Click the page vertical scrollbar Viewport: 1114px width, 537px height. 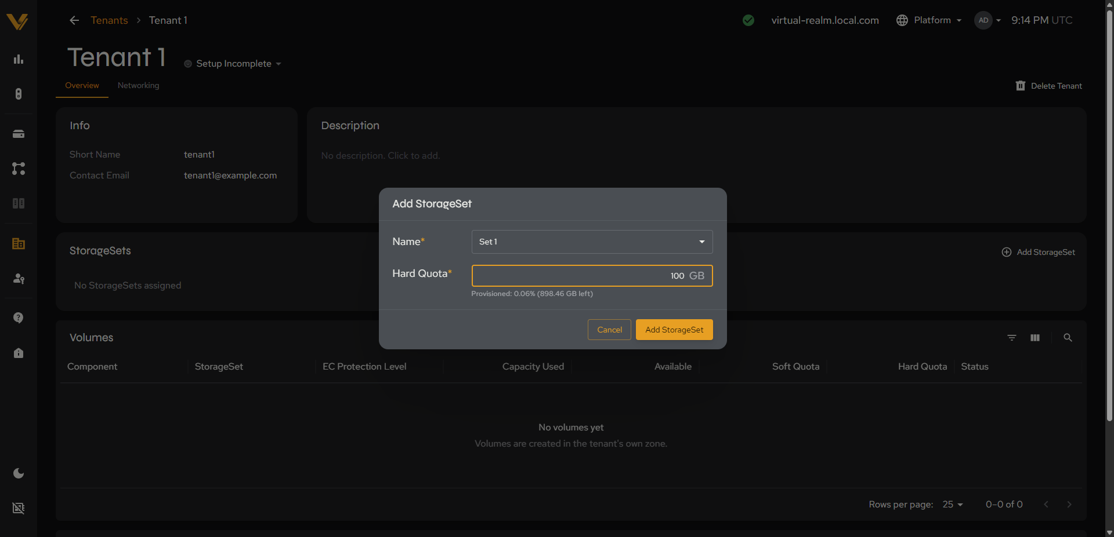click(x=1109, y=214)
